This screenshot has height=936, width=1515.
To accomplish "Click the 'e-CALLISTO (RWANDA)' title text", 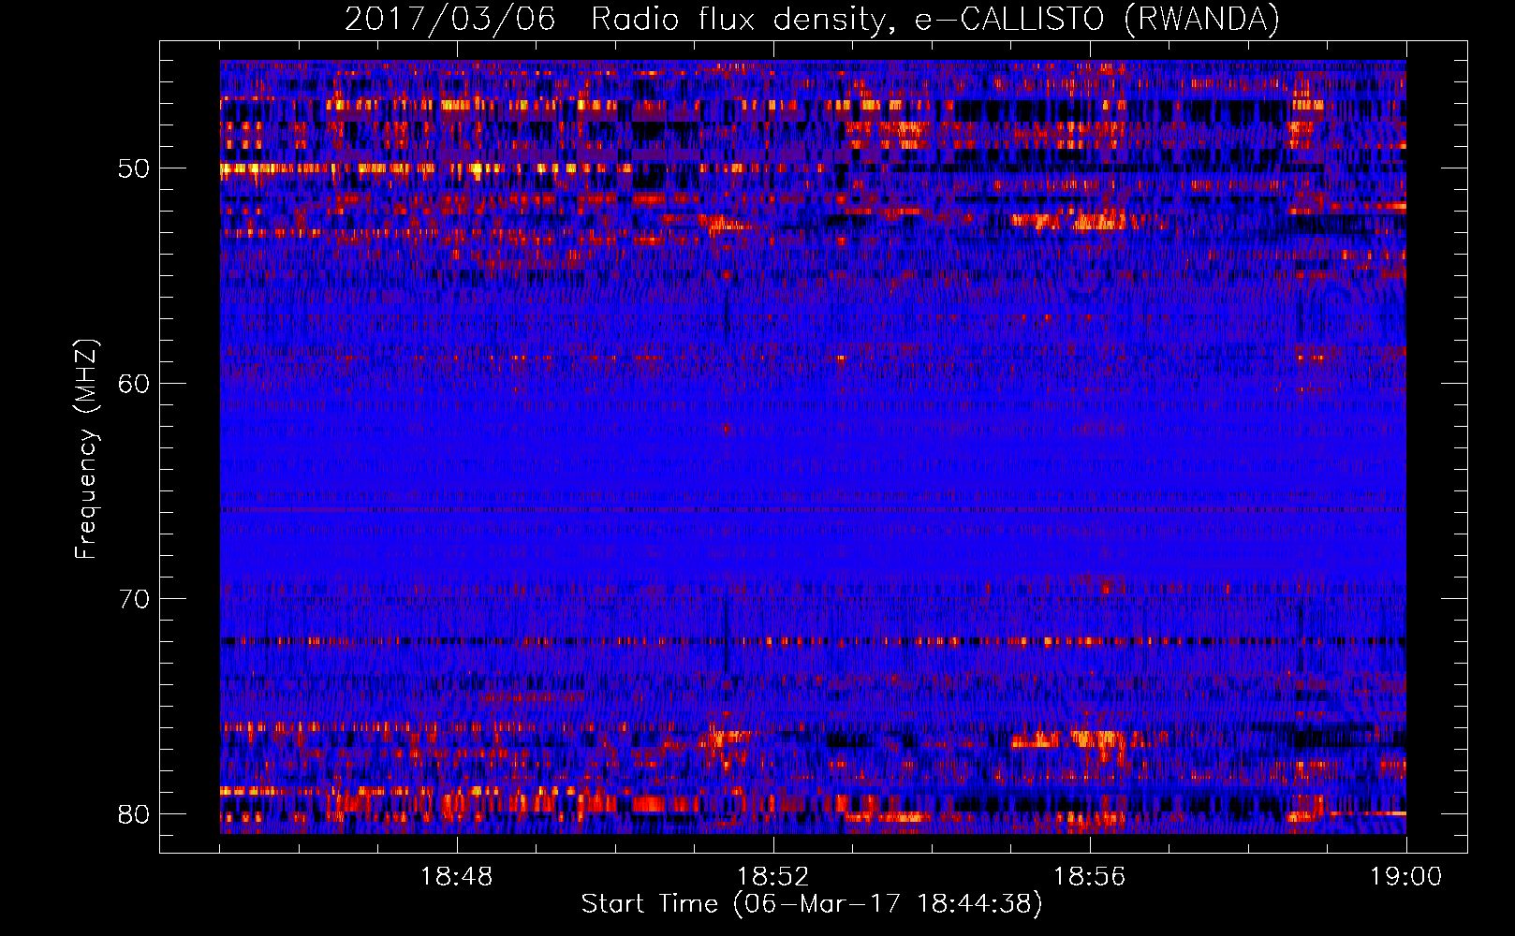I will (x=1097, y=20).
